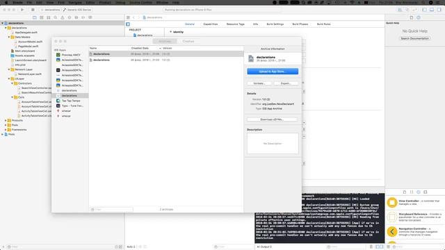Show the Project navigator folder icon
Viewport: 445px width, 250px height.
coord(35,17)
